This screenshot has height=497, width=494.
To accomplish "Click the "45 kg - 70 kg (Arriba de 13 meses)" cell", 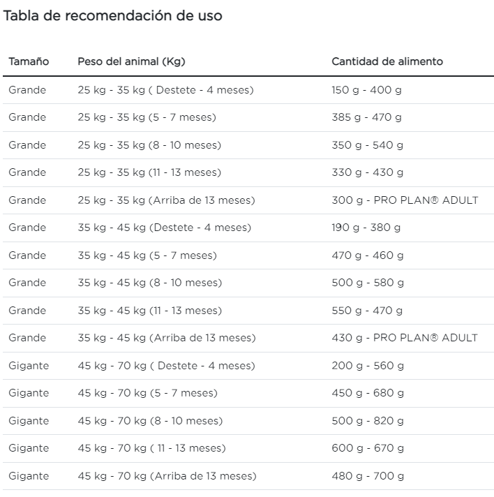I will pos(167,476).
